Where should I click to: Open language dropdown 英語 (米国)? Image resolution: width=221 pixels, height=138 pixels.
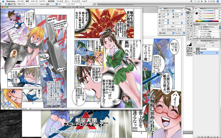point(166,33)
